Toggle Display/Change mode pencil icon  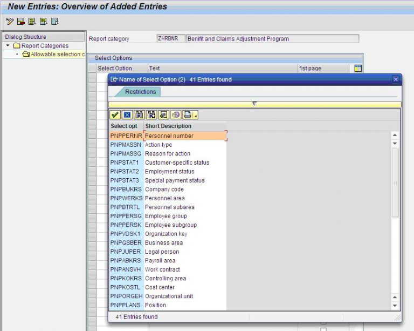tap(10, 22)
